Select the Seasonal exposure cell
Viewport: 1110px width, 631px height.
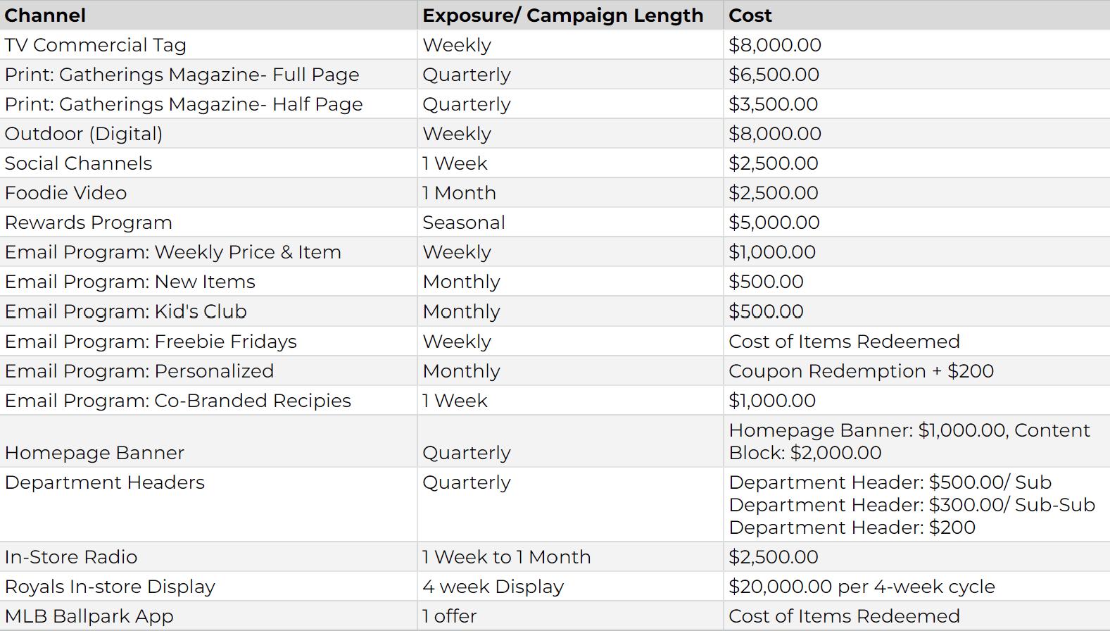pyautogui.click(x=463, y=223)
